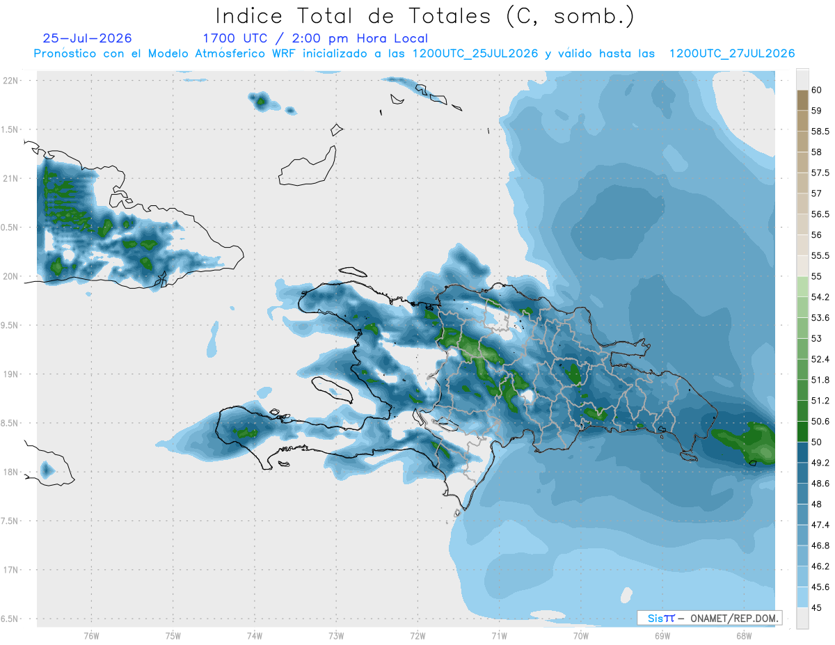Select the darkest blue swatch between 49.2 and 50

point(802,453)
